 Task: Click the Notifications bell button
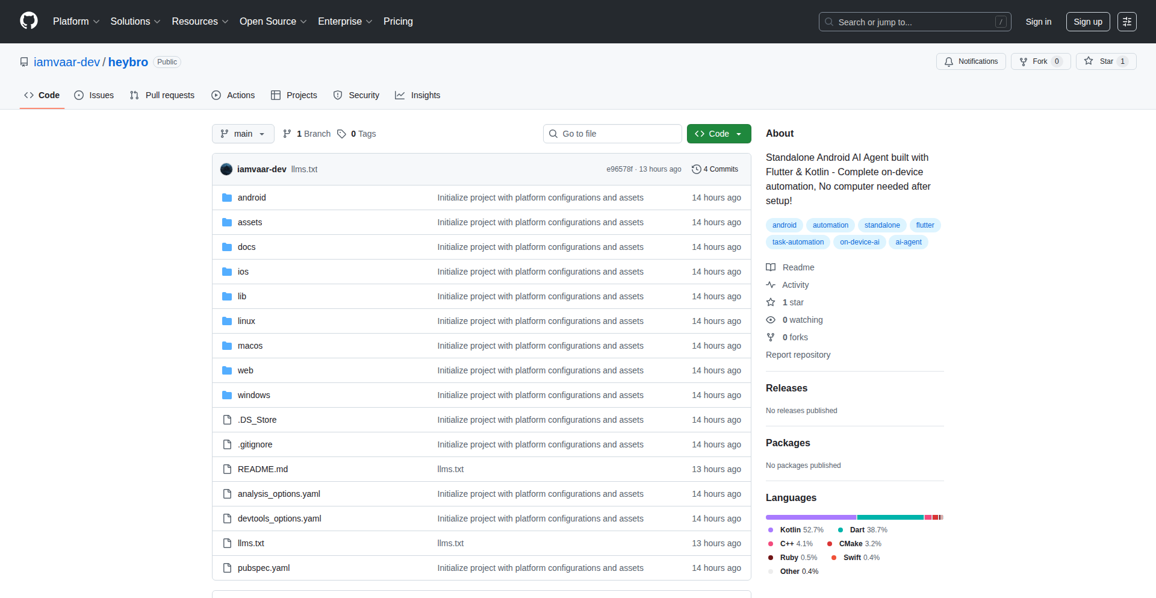click(x=971, y=61)
